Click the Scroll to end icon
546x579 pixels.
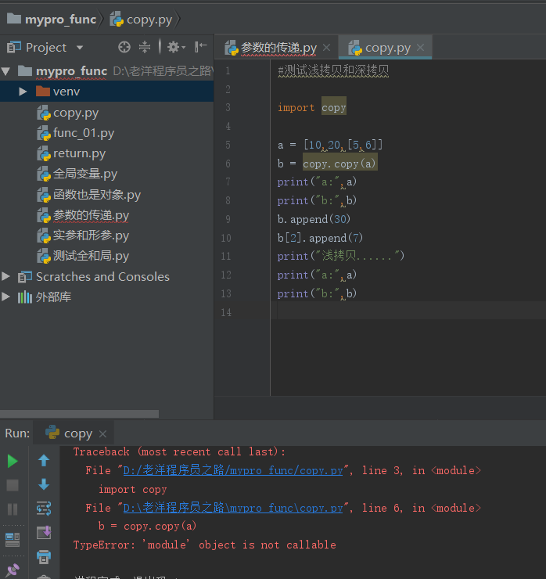coord(44,533)
